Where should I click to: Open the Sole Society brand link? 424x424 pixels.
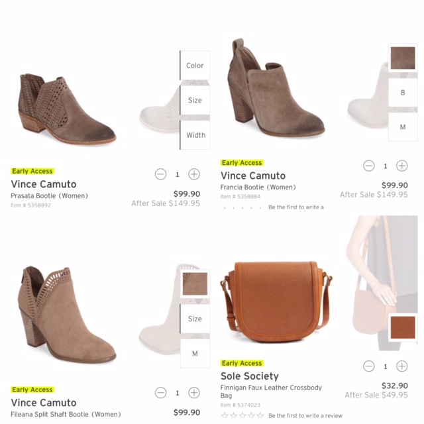point(249,376)
